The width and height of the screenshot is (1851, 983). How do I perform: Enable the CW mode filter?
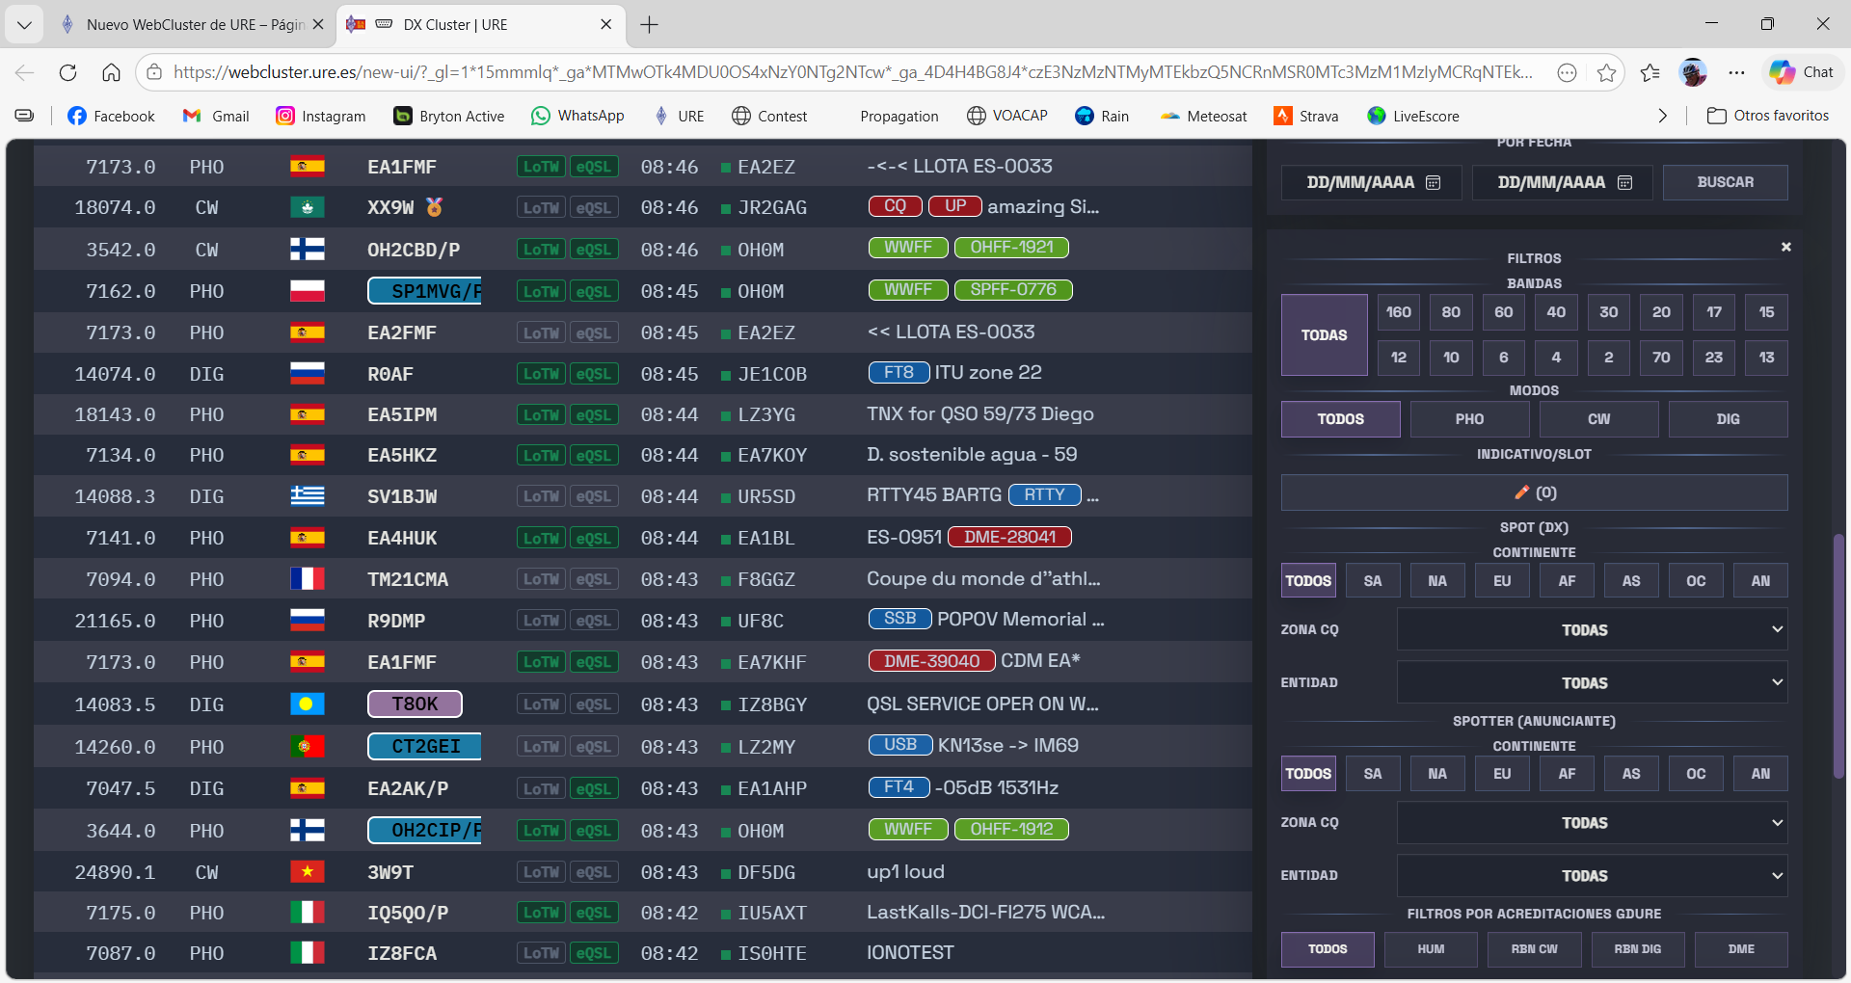(1598, 419)
